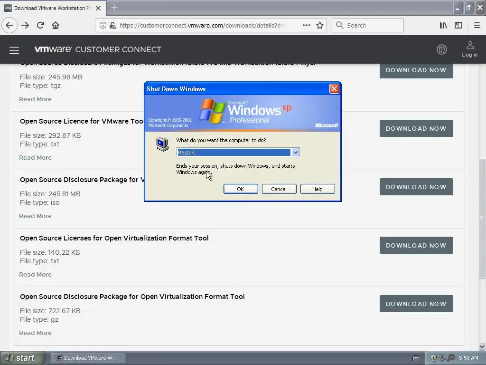
Task: Cancel the Shut Down Windows dialog
Action: click(x=279, y=189)
